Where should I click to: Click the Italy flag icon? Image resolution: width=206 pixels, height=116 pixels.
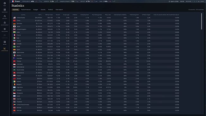coord(14,38)
